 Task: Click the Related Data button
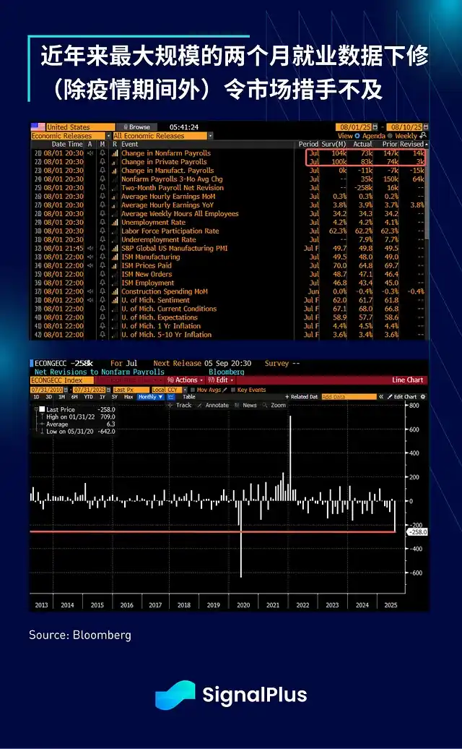tap(300, 397)
